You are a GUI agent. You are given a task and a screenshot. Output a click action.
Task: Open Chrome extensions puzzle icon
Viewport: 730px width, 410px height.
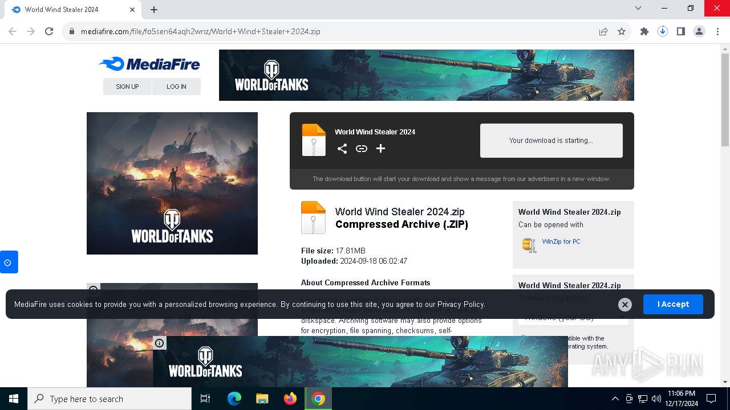644,31
